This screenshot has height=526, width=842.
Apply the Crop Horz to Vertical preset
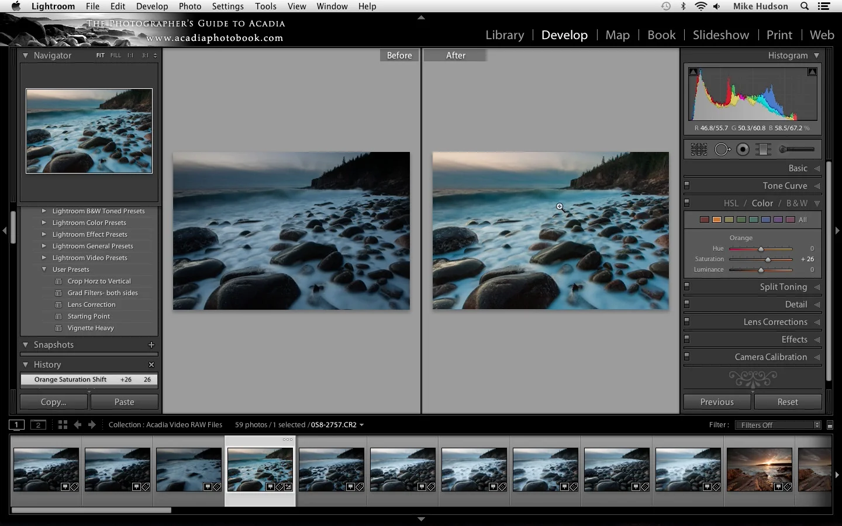tap(99, 281)
